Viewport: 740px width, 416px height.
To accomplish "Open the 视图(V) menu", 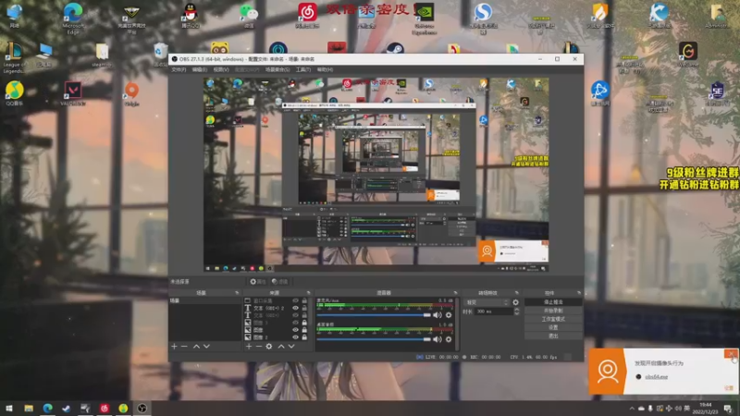I will 221,70.
